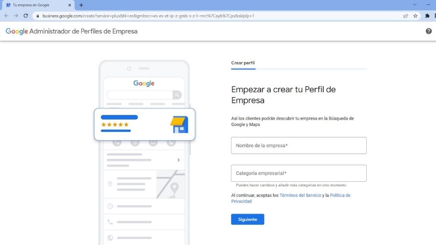Expand the tab search chevron in the title bar
Viewport: 436px width, 245px height.
pyautogui.click(x=414, y=5)
